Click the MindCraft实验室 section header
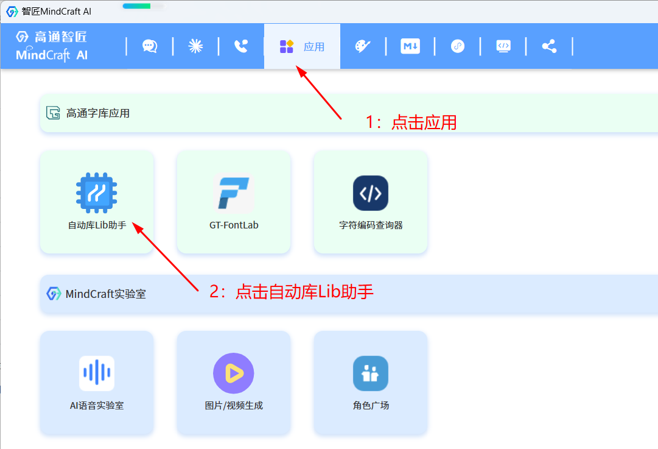The image size is (658, 449). click(x=349, y=294)
